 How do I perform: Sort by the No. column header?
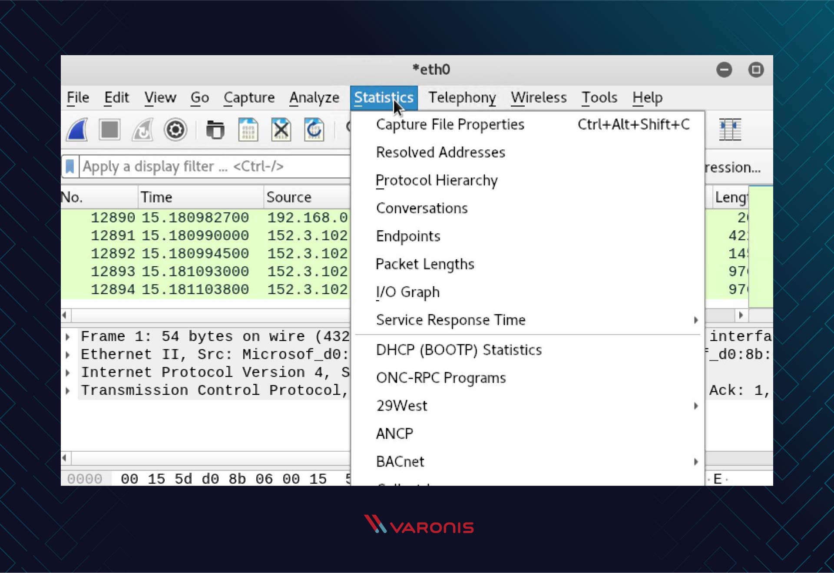(99, 197)
